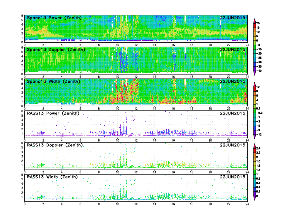This screenshot has width=284, height=219.
Task: Click hour 8 tick under the Spano13 Power panel
Action: [x=99, y=45]
